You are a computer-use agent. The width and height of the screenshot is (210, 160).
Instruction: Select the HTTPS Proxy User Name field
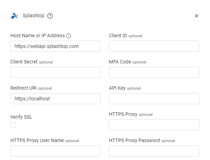coord(56,151)
